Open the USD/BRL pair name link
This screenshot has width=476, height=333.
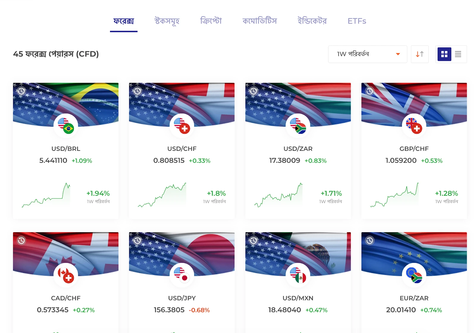[x=66, y=149]
